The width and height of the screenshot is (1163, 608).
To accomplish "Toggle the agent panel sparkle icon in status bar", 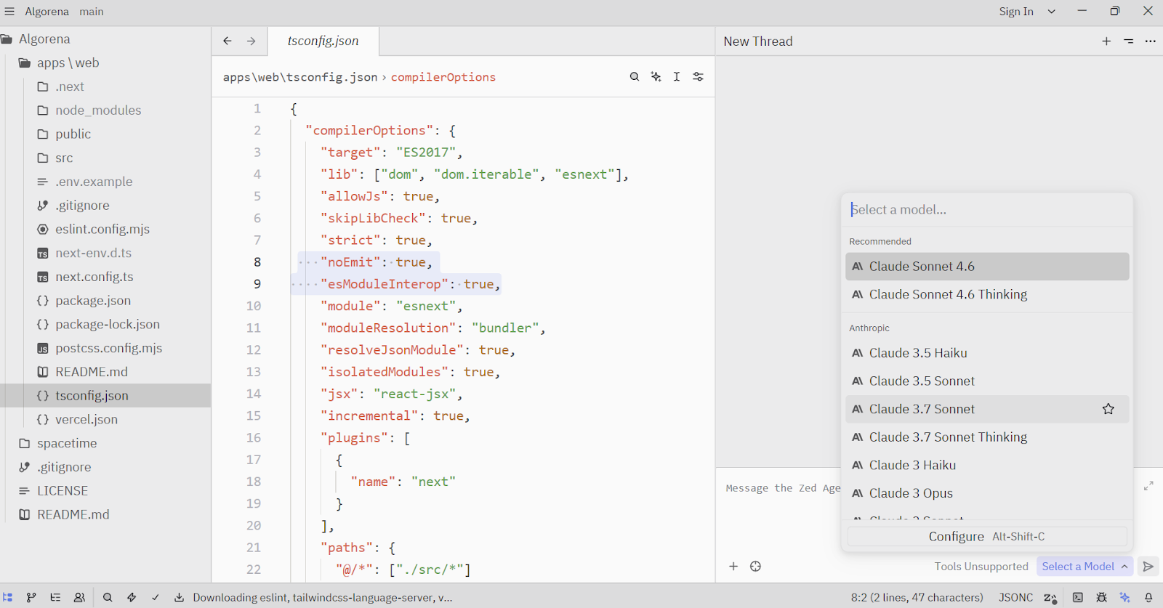I will pyautogui.click(x=1125, y=597).
